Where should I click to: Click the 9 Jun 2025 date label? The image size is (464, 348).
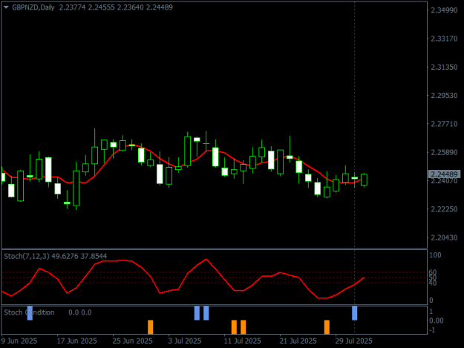coord(19,341)
